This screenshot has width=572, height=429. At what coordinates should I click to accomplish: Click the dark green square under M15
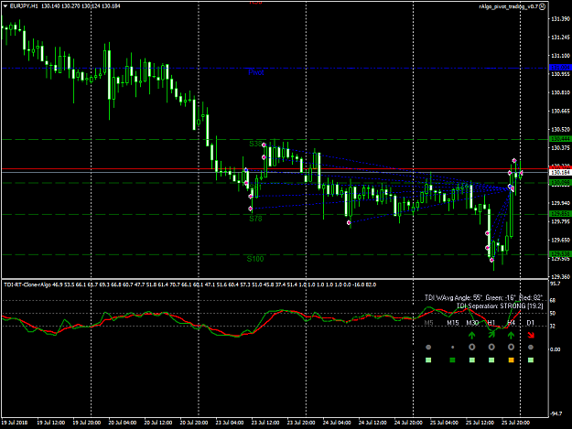pyautogui.click(x=453, y=360)
